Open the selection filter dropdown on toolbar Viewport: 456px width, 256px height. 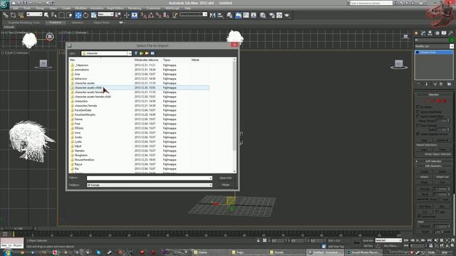point(34,14)
